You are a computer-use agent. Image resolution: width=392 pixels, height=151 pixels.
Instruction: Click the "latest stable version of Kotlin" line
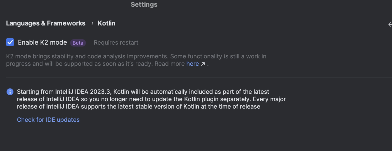(x=139, y=106)
